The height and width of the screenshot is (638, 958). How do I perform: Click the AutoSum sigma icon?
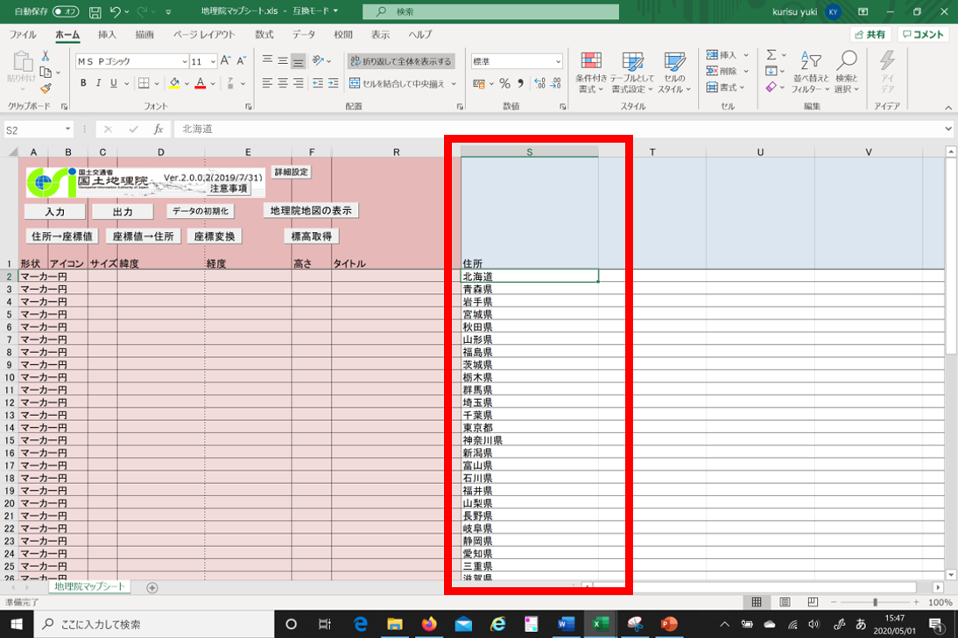(771, 55)
